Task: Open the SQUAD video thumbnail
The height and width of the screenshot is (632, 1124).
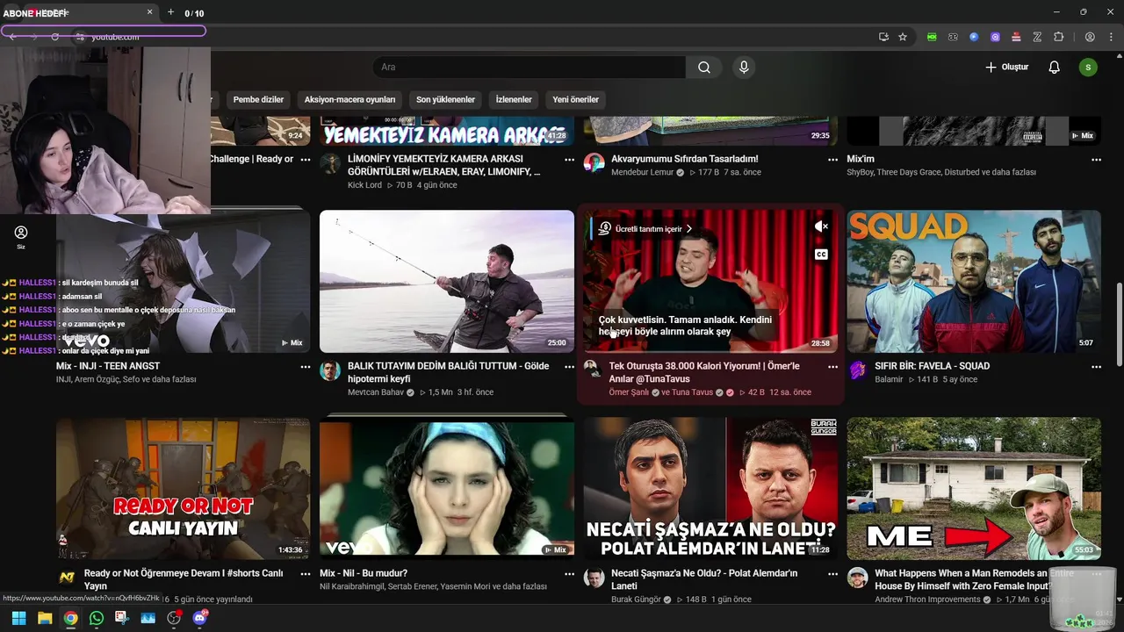Action: click(974, 281)
